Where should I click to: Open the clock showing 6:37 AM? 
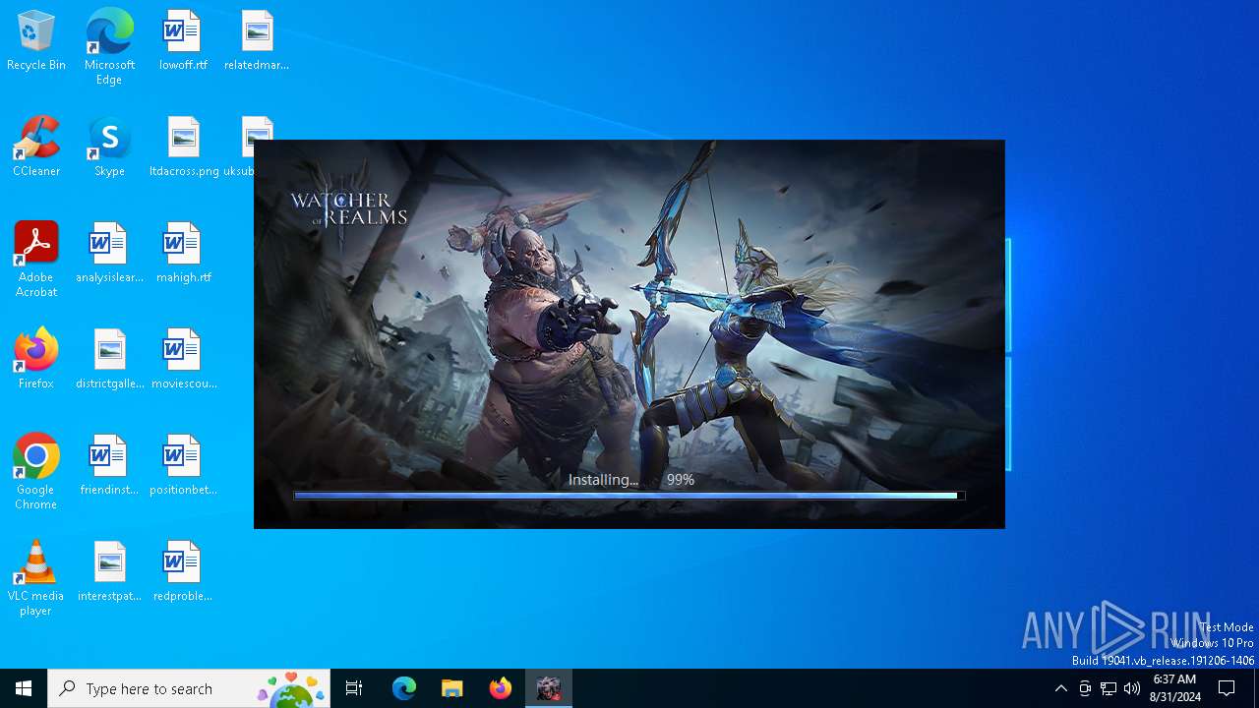(x=1174, y=688)
